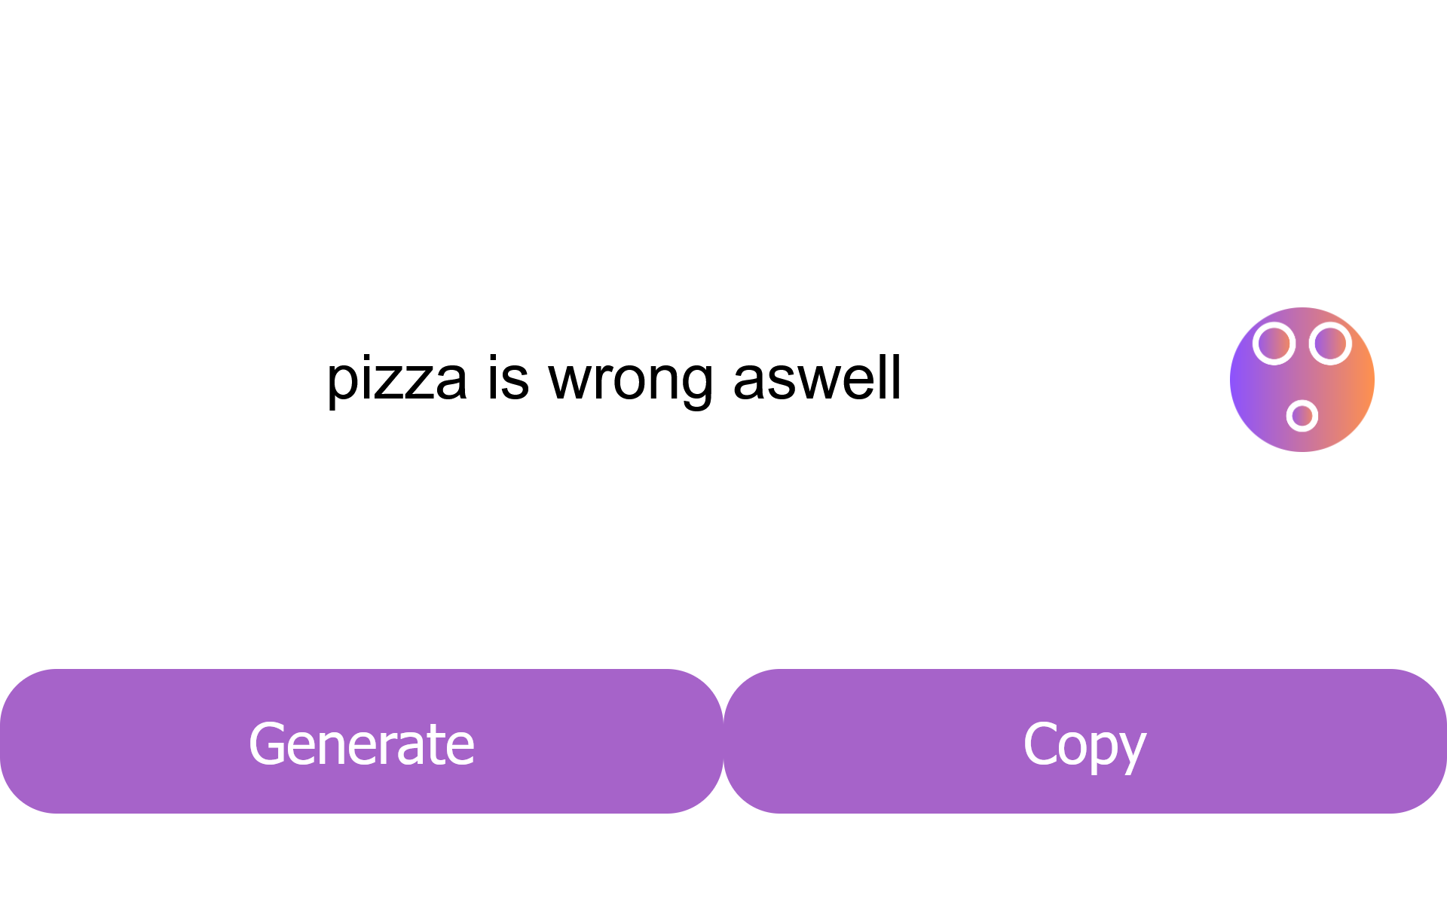Click the right eye of the face icon
Image resolution: width=1447 pixels, height=904 pixels.
pos(1330,344)
